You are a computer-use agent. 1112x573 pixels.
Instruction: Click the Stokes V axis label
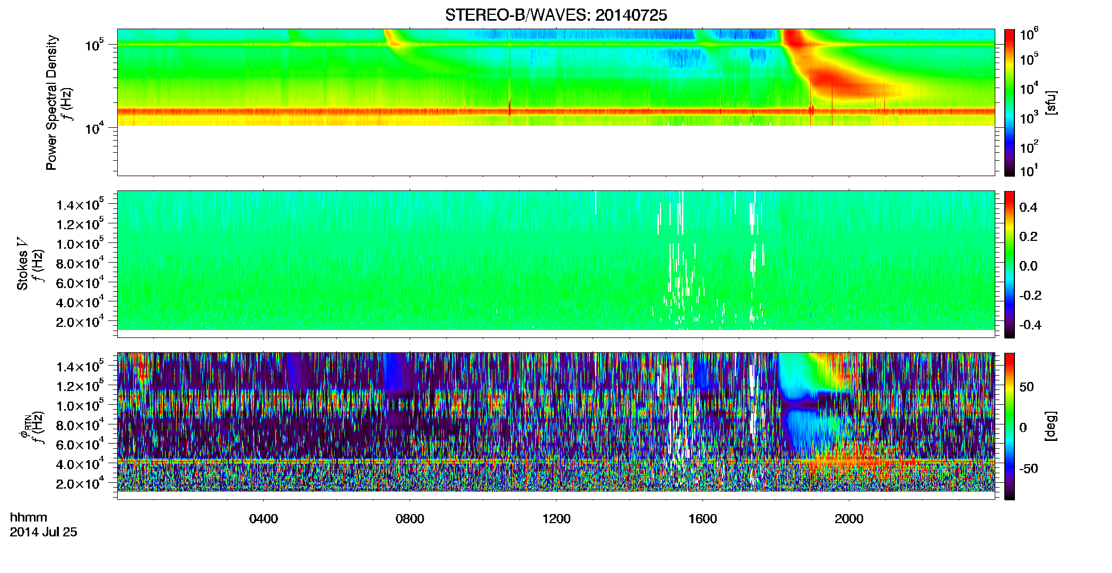[23, 264]
